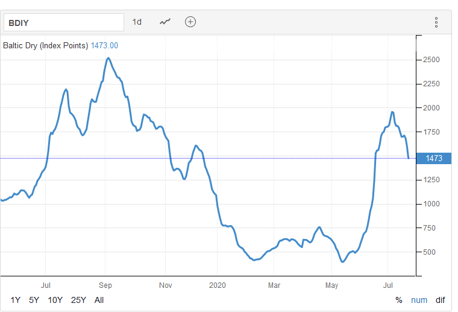The height and width of the screenshot is (312, 458).
Task: Click the Baltic Dry (Index Points) legend label
Action: coord(45,46)
